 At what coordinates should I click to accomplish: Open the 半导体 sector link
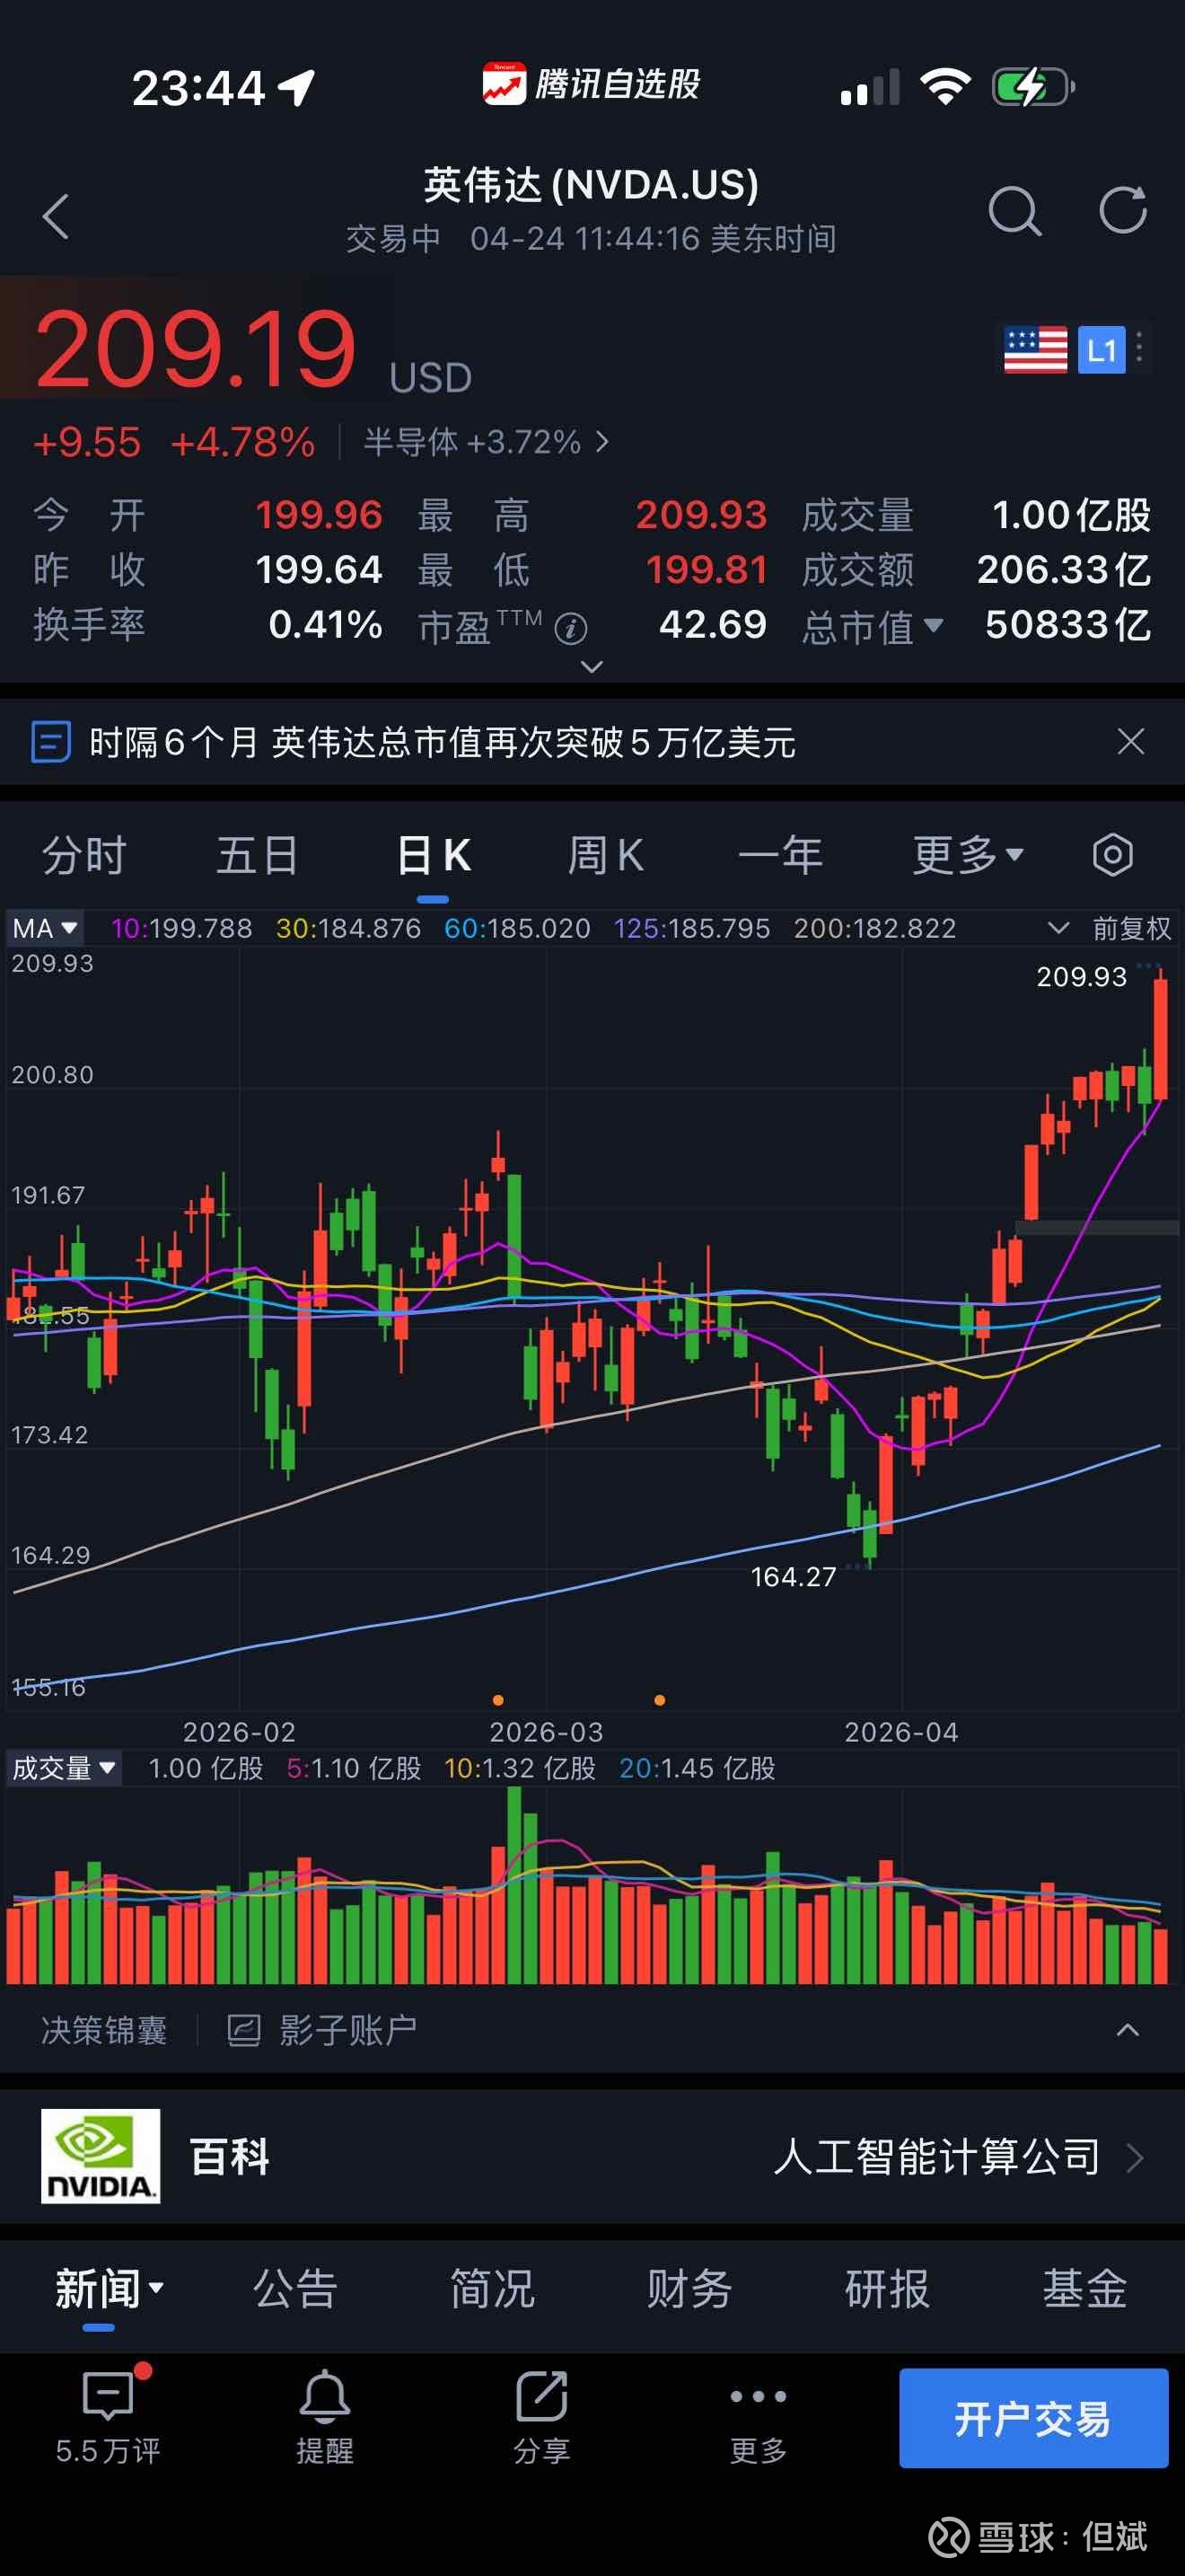(487, 442)
